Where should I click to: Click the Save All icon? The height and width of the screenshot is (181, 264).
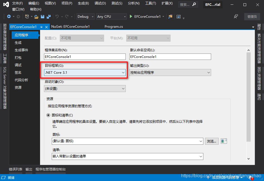tap(49, 16)
